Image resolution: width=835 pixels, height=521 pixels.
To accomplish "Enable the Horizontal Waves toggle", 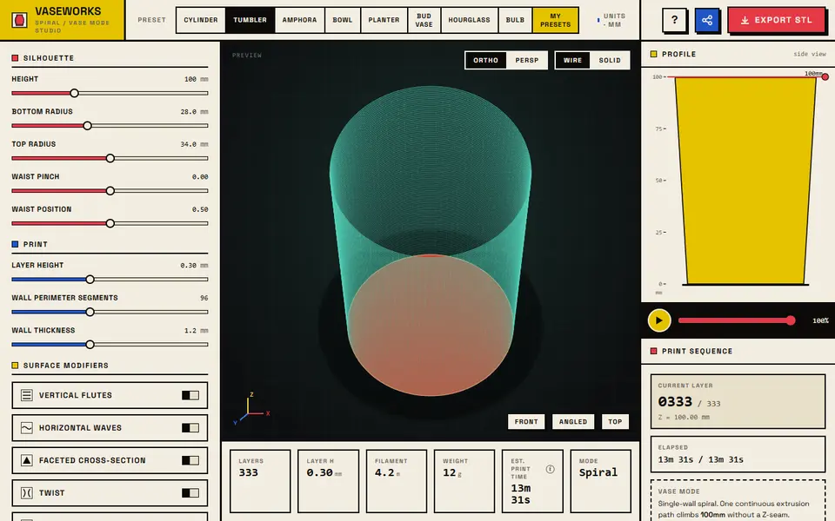I will (x=190, y=427).
